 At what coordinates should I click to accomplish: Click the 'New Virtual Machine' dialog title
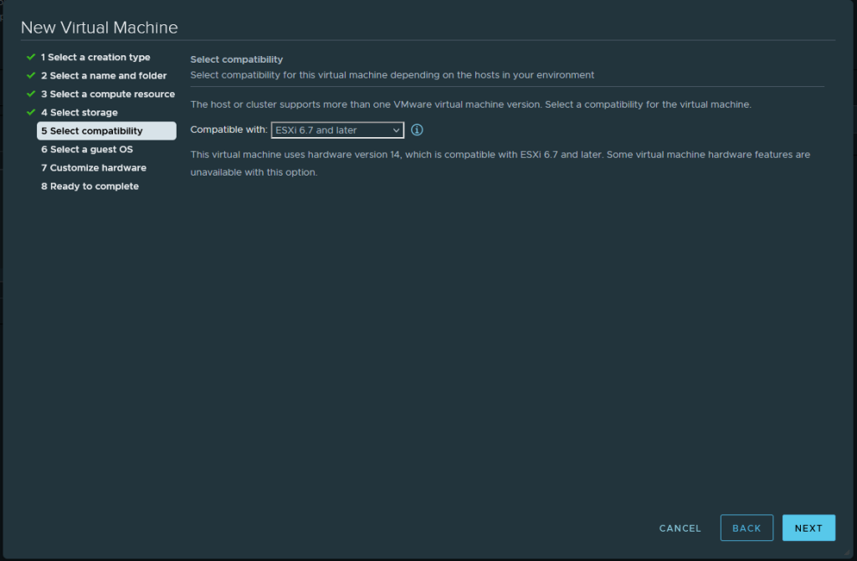point(99,28)
